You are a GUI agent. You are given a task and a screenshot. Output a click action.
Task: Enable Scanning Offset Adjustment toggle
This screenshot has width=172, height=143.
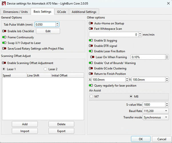[4, 63]
